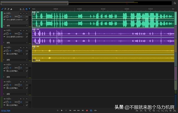This screenshot has height=113, width=178.
Task: Solo track 2 with the S button
Action: coord(24,30)
